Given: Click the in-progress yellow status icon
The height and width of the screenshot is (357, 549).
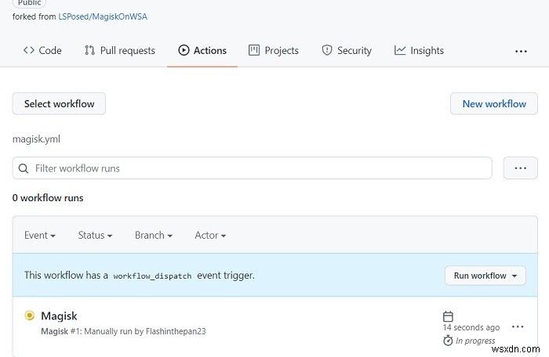Looking at the screenshot, I should pyautogui.click(x=30, y=316).
